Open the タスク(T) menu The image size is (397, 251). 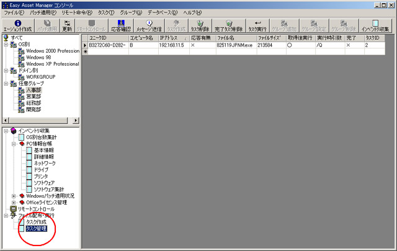click(x=106, y=12)
